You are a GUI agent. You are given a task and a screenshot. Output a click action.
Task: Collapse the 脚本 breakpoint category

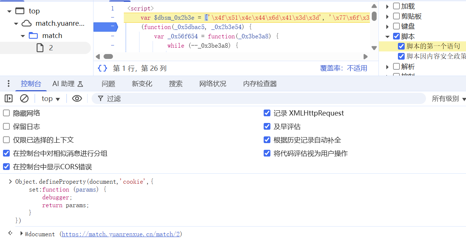[x=387, y=37]
